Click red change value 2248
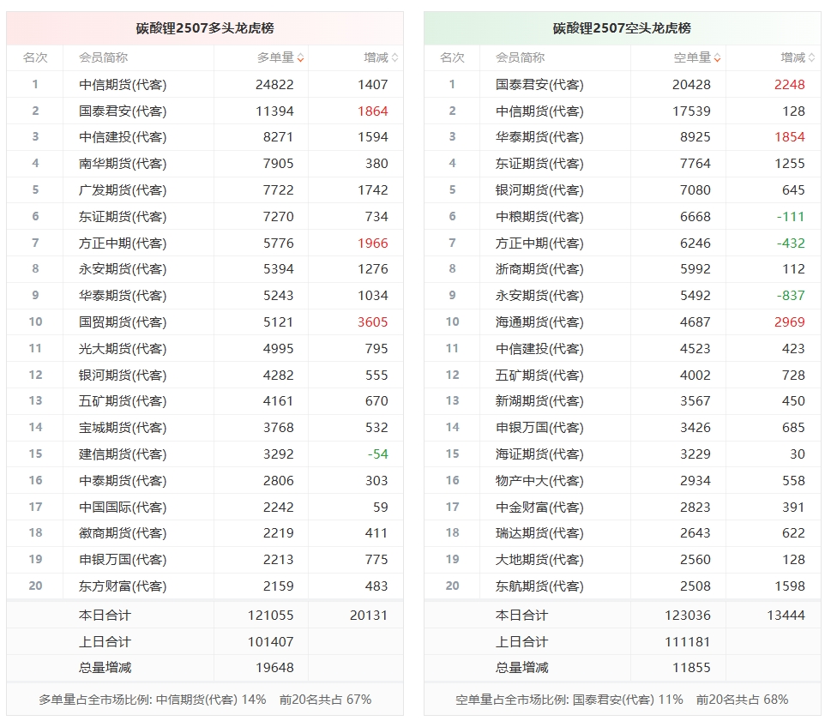 [x=790, y=85]
